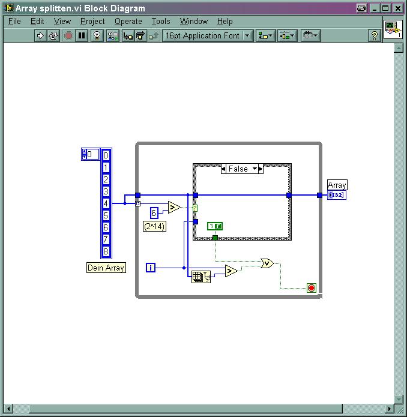Open the Help menu
407x417 pixels.
click(x=225, y=21)
